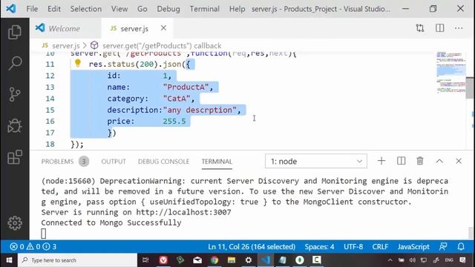Split the terminal panel
This screenshot has height=267, width=475.
401,161
